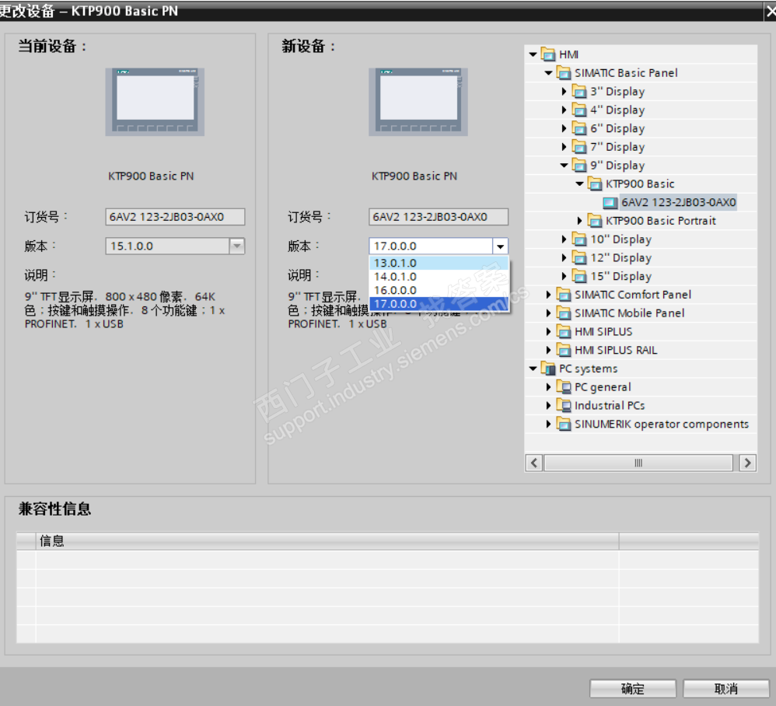Click the HMI root folder icon
776x706 pixels.
point(548,54)
